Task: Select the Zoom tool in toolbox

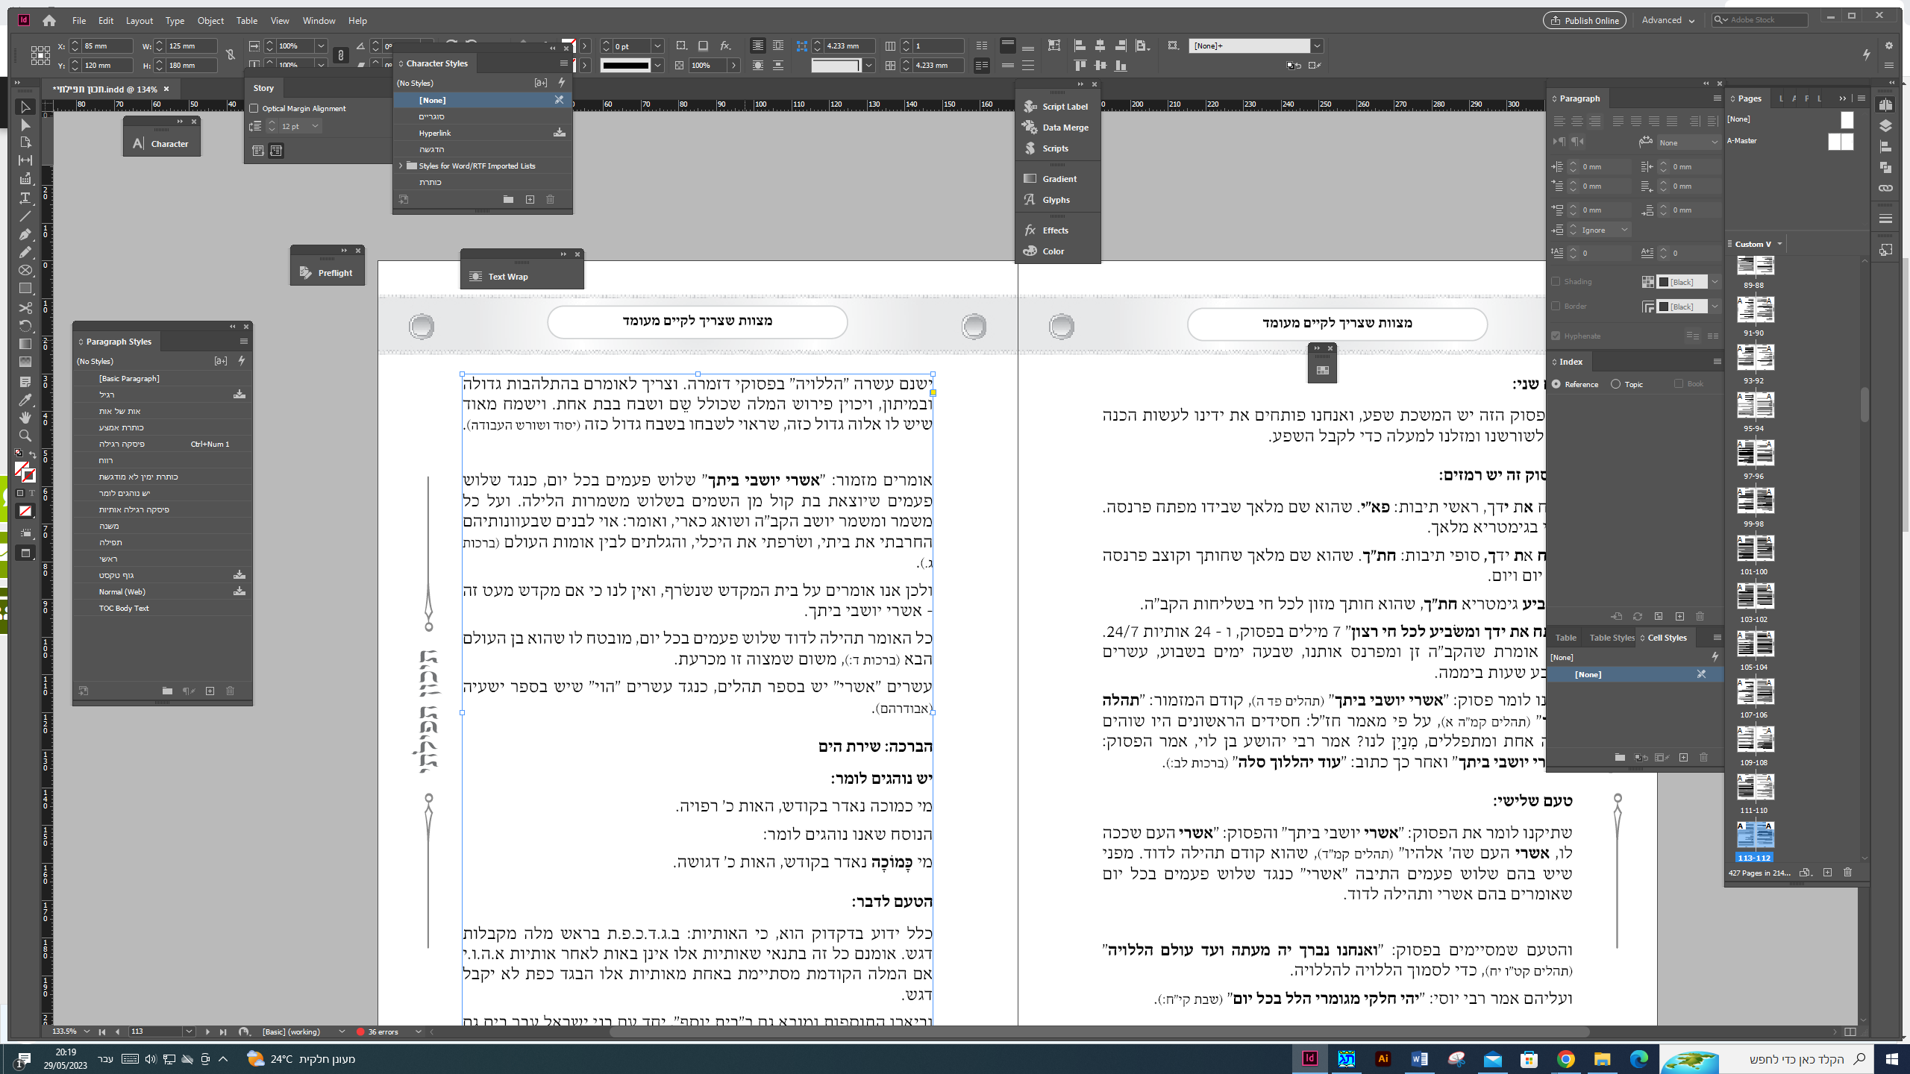Action: click(25, 436)
